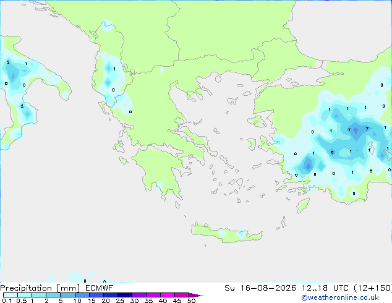Click the 'ECMWF' model label
This screenshot has width=392, height=303.
[100, 288]
